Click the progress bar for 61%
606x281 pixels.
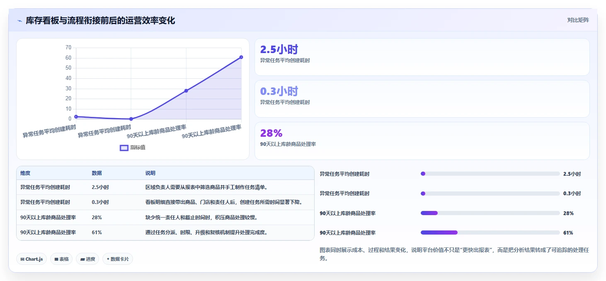[x=490, y=233]
